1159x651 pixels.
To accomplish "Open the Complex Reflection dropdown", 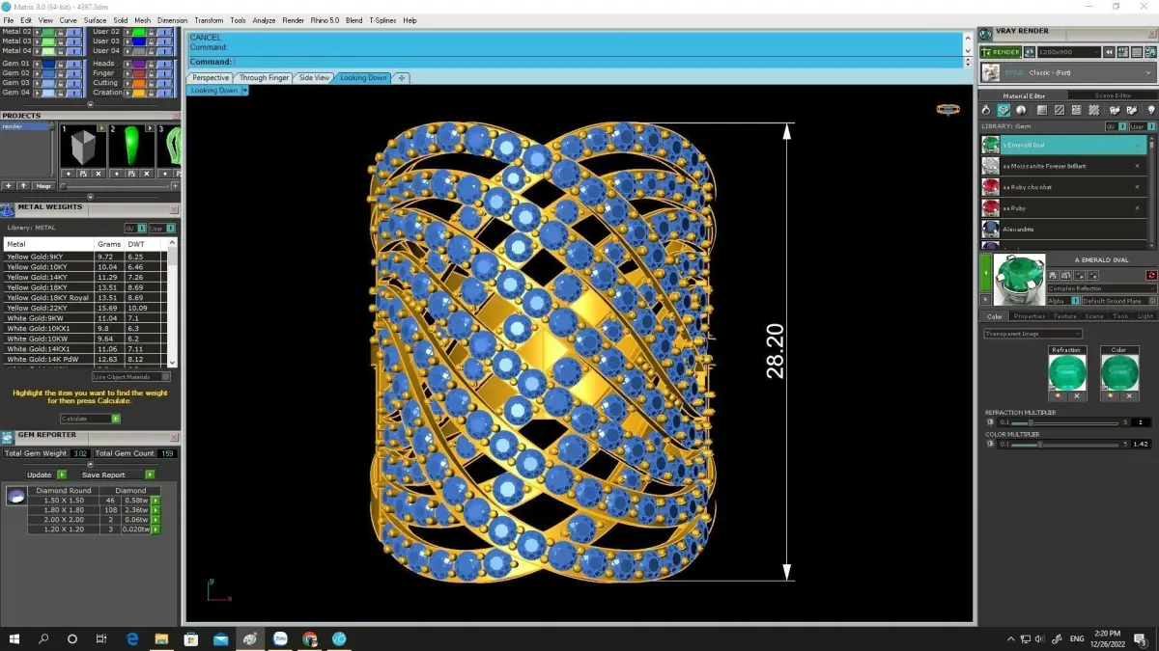I will coord(1101,288).
